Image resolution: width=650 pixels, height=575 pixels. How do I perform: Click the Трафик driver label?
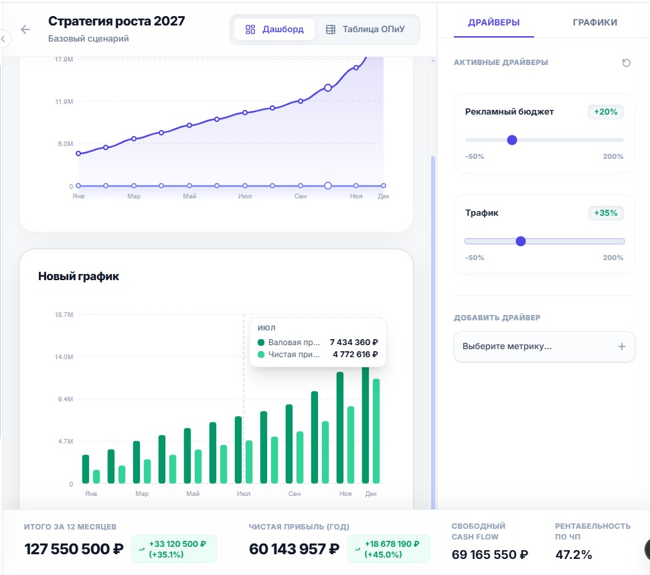[482, 213]
